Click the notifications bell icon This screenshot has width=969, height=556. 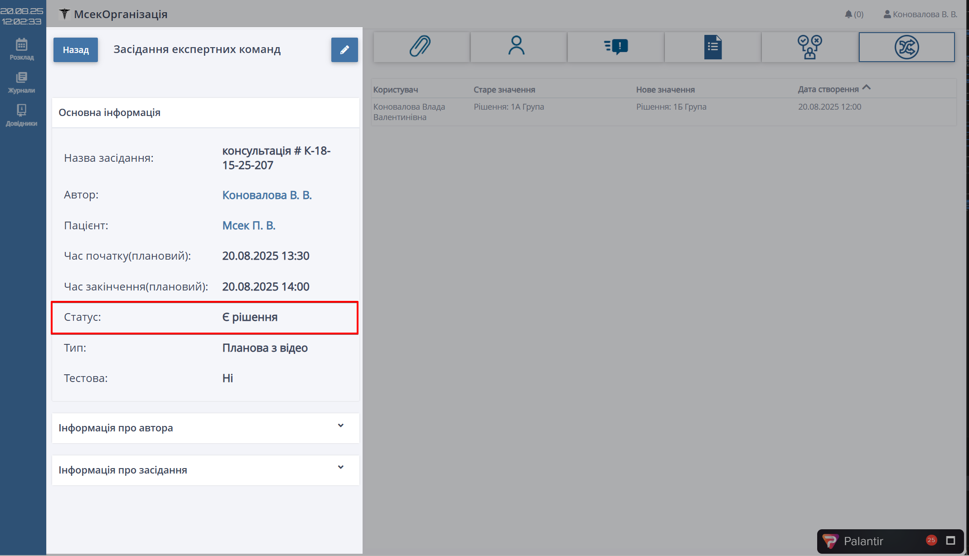coord(848,15)
